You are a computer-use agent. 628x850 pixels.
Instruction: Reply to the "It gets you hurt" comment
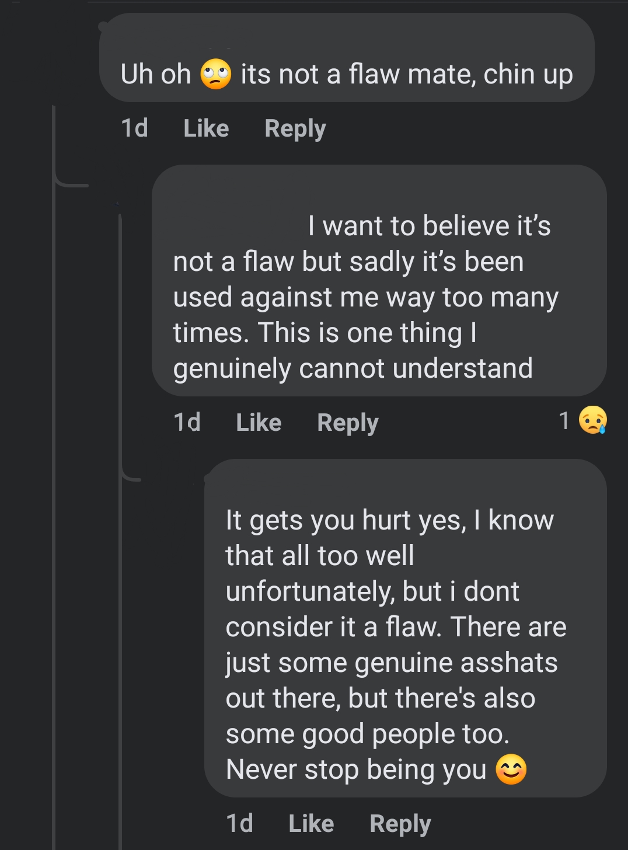400,824
